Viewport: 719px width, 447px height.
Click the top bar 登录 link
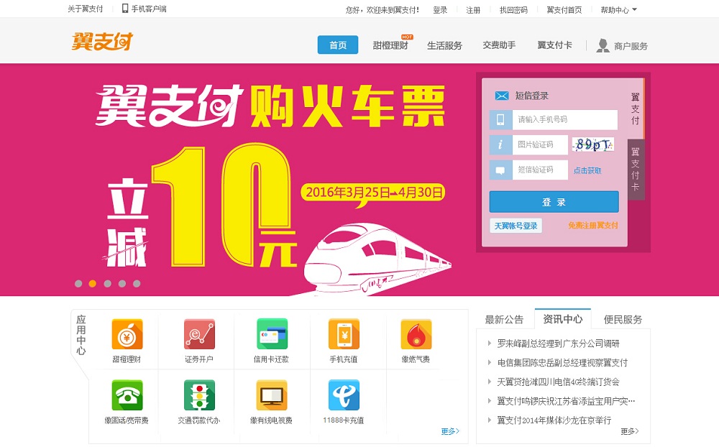[440, 9]
